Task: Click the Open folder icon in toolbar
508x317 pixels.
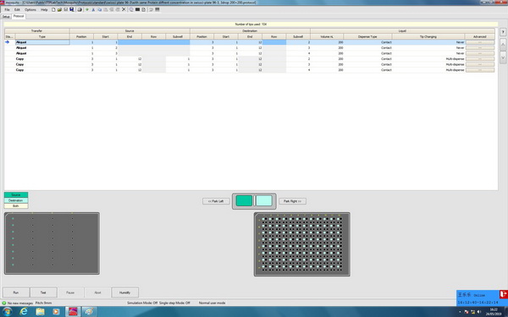Action: tap(59, 9)
